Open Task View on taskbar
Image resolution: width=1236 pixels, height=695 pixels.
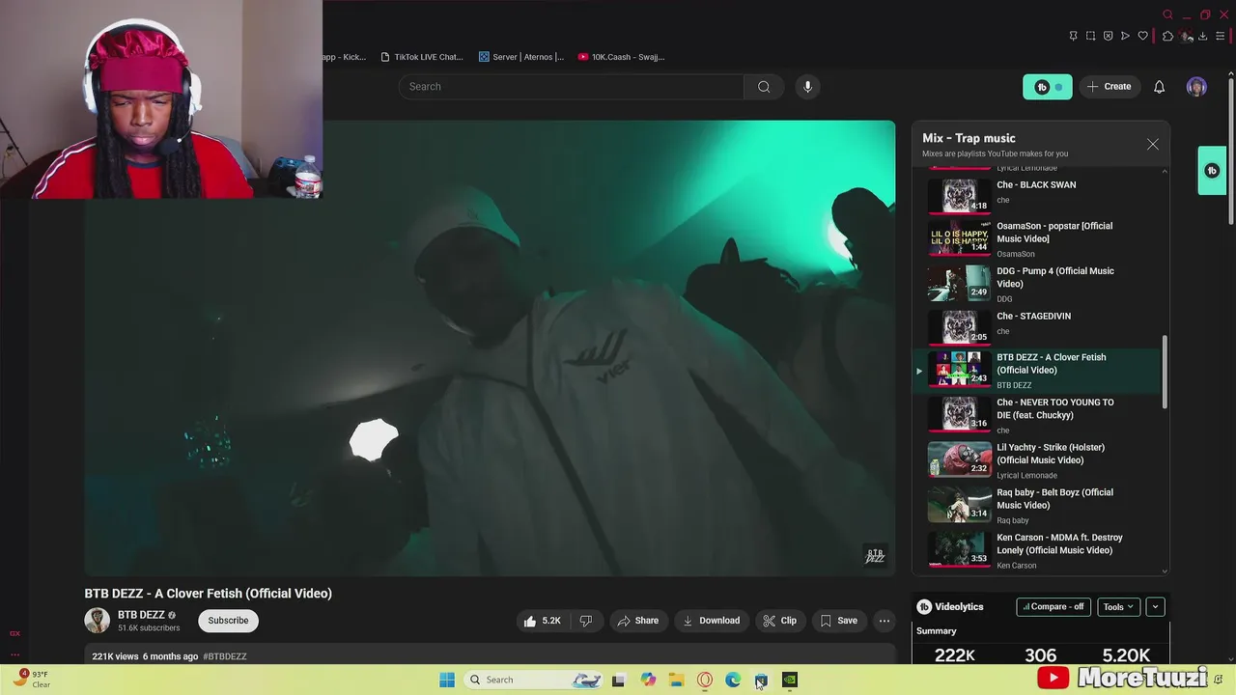618,680
